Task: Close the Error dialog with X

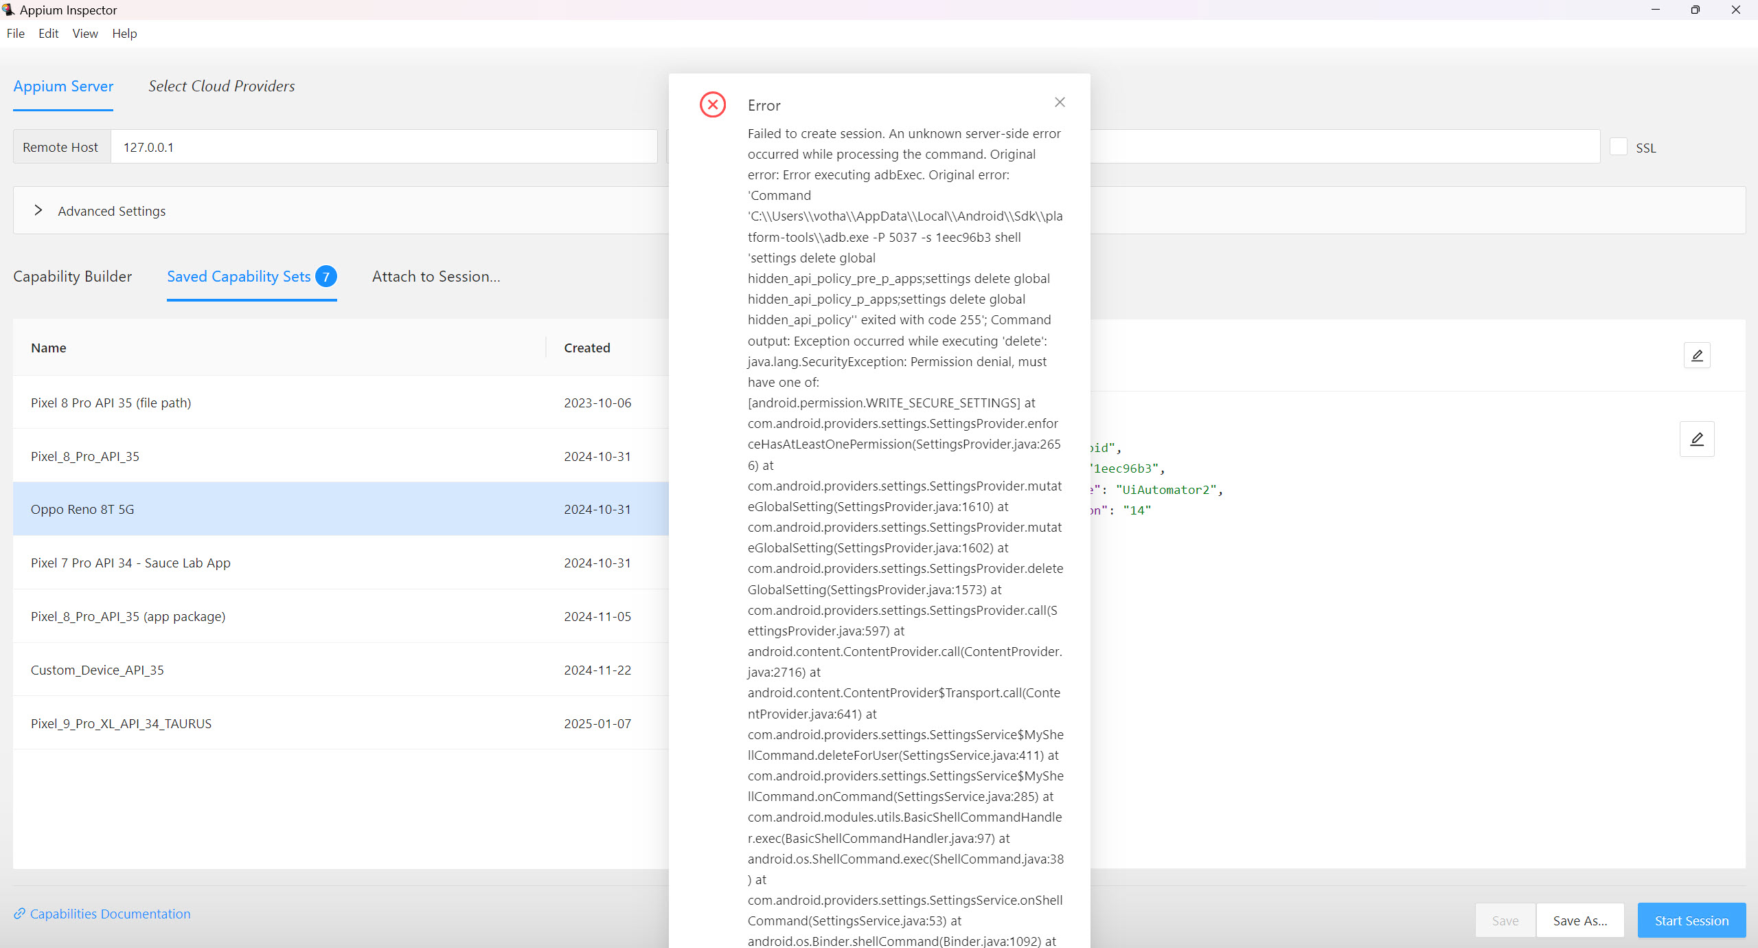Action: [x=1060, y=102]
